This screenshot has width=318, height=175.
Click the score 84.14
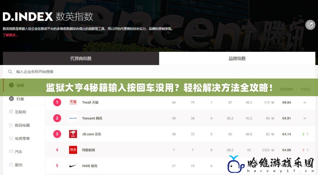click(x=286, y=134)
